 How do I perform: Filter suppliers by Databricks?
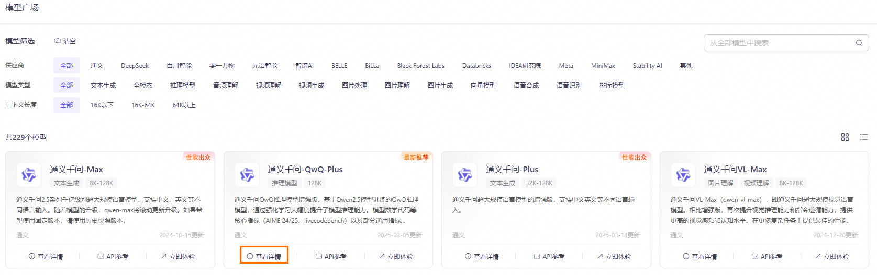(x=477, y=66)
